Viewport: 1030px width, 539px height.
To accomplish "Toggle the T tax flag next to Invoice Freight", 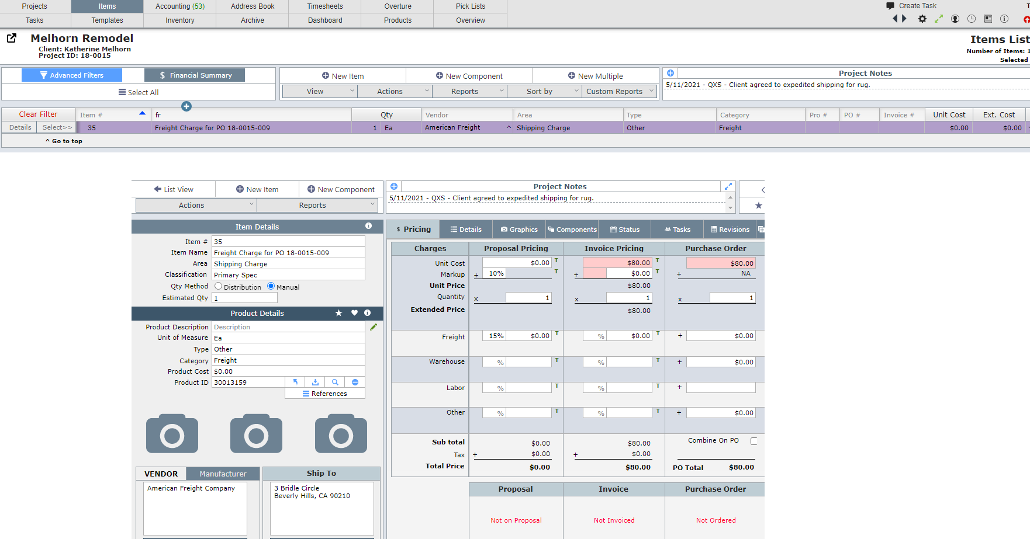I will coord(658,333).
